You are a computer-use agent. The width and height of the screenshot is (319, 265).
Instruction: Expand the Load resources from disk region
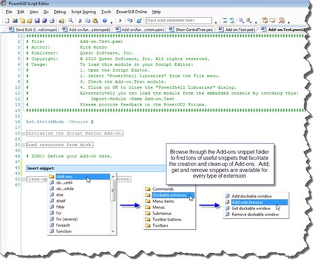click(x=23, y=145)
